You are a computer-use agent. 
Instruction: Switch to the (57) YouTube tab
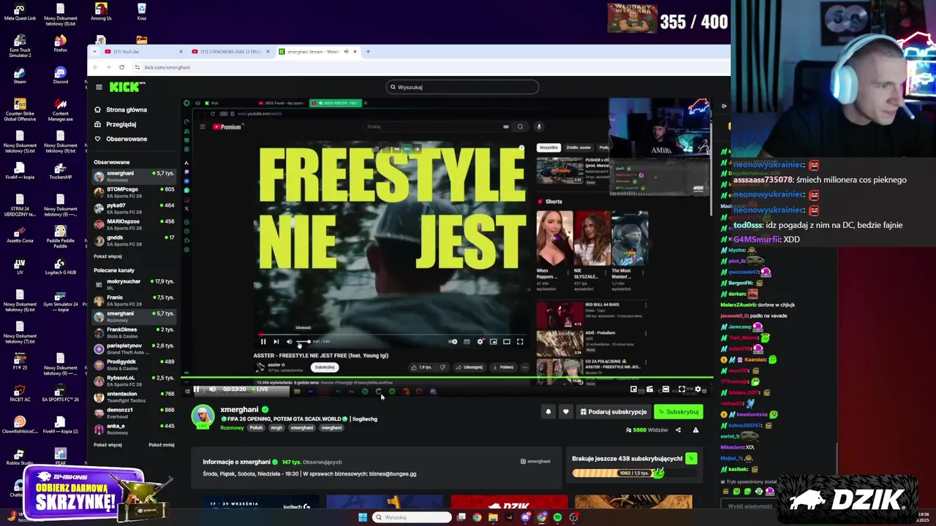point(143,52)
